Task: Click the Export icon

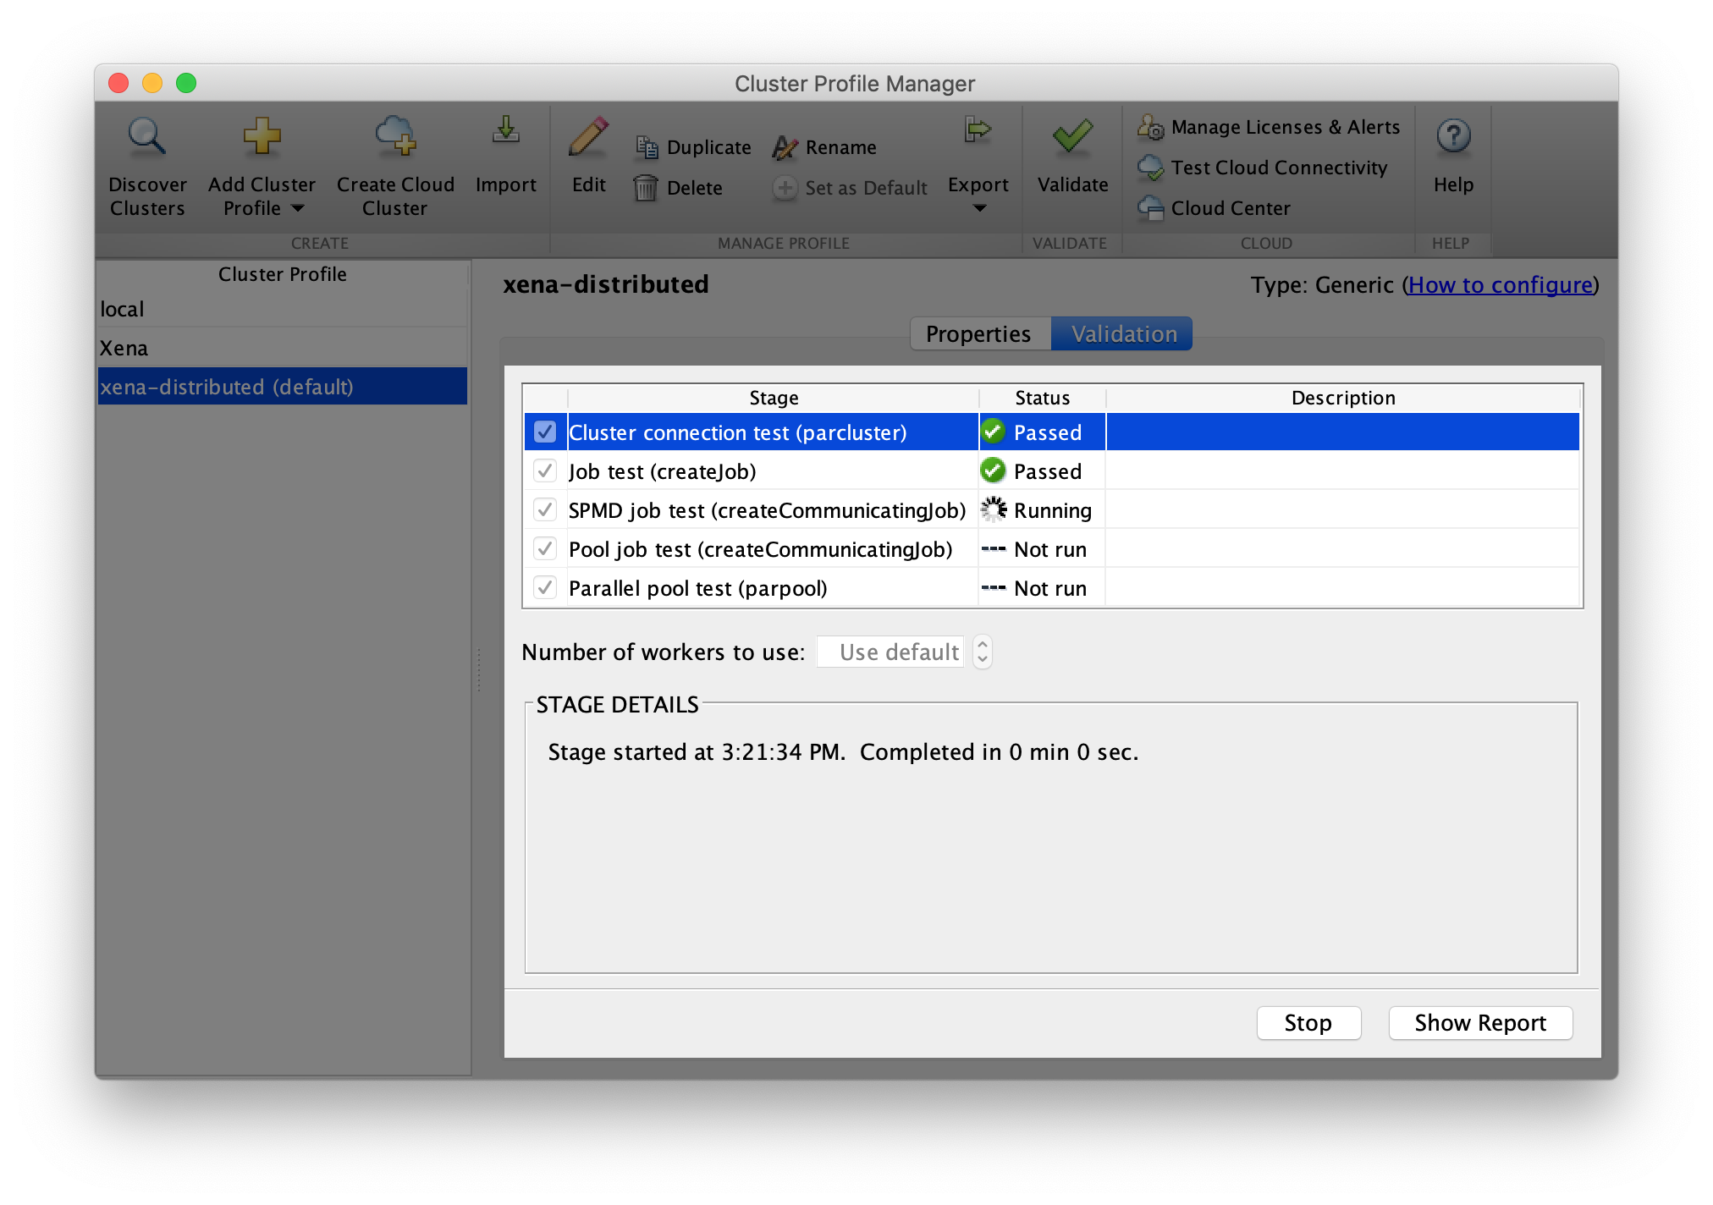Action: click(x=978, y=130)
